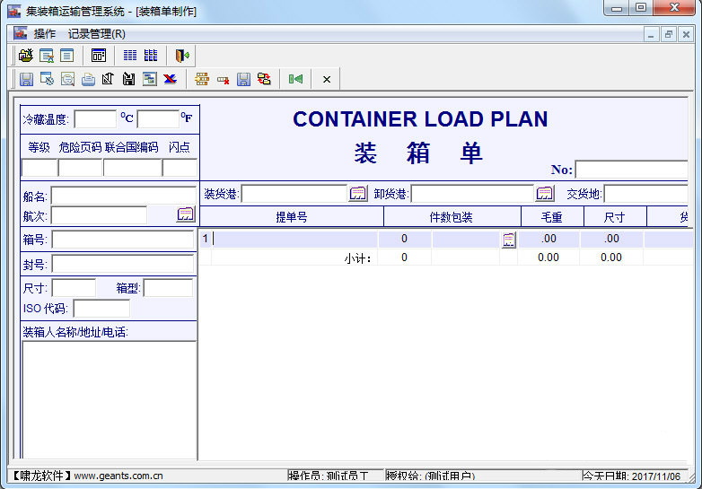Viewport: 702px width, 489px height.
Task: Click the 装箱人名称/地址/电话 text area
Action: click(x=110, y=400)
